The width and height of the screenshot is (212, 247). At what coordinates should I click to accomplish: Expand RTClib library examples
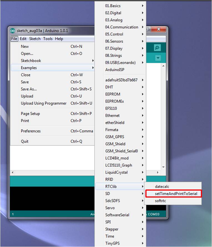(x=120, y=186)
